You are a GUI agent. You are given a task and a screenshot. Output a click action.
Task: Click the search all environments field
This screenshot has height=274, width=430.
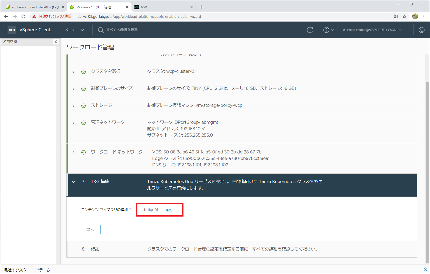122,30
